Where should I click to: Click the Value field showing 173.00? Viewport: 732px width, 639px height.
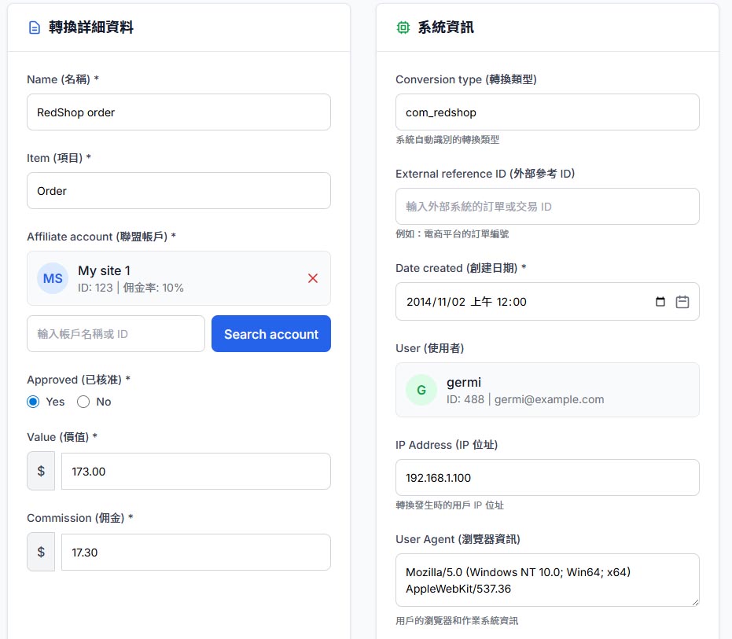click(196, 471)
